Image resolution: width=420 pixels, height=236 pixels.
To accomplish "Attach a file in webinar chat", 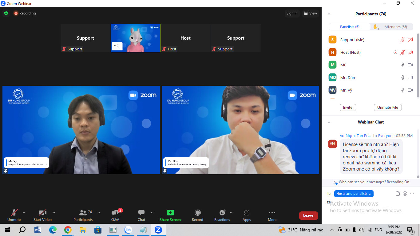I will (x=398, y=194).
